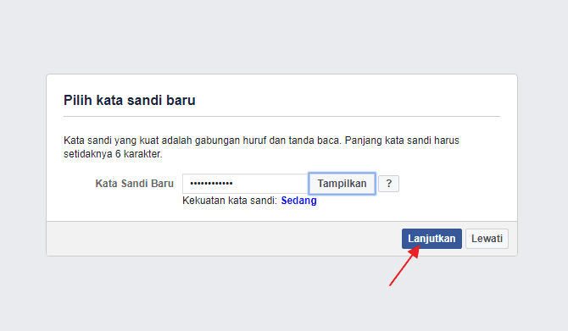The width and height of the screenshot is (568, 331).
Task: Click the masked password dots in the field
Action: 212,184
